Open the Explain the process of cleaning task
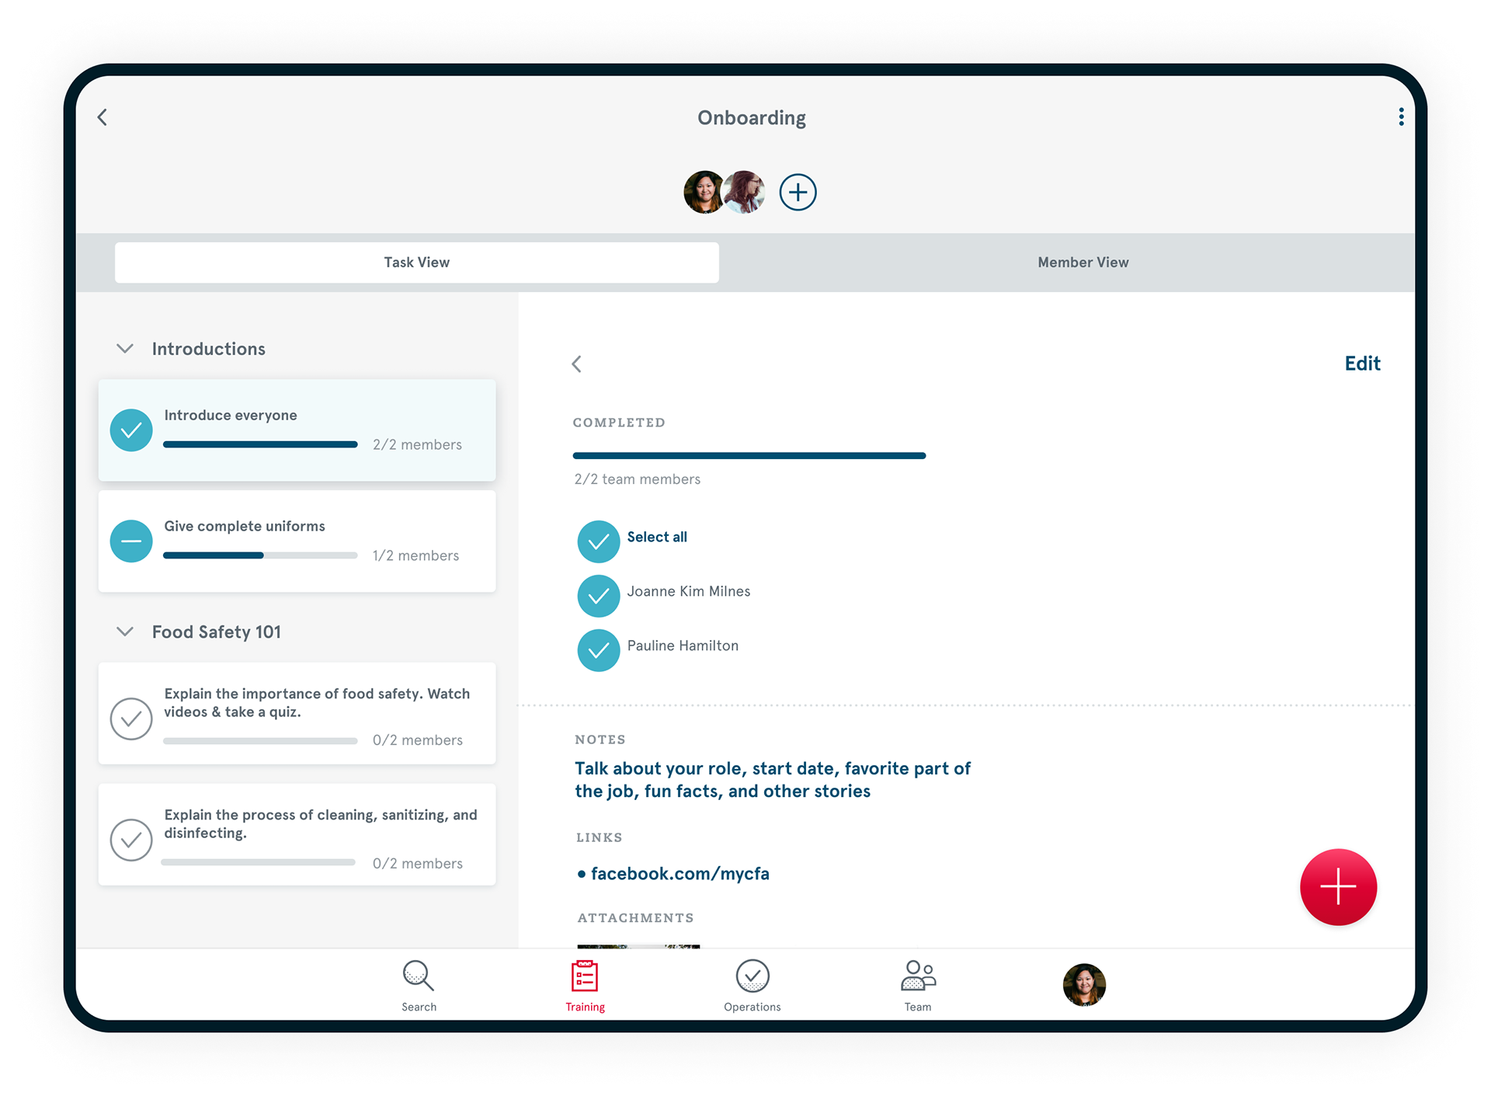Viewport: 1491px width, 1096px height. (x=297, y=834)
